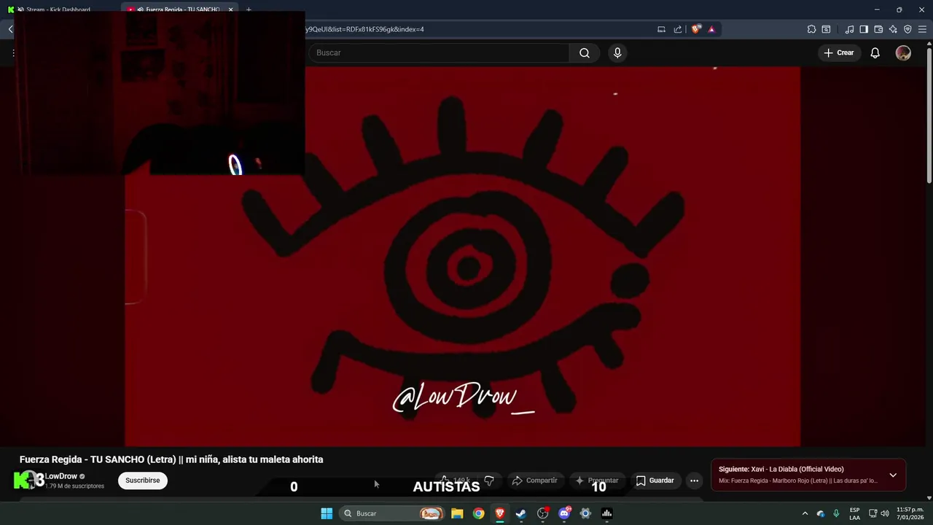Open the LowDrow channel name link
Viewport: 933px width, 525px height.
[x=60, y=476]
